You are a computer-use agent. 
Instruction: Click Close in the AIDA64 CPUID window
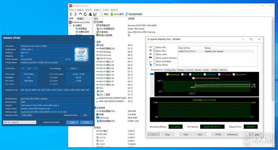[x=87, y=123]
